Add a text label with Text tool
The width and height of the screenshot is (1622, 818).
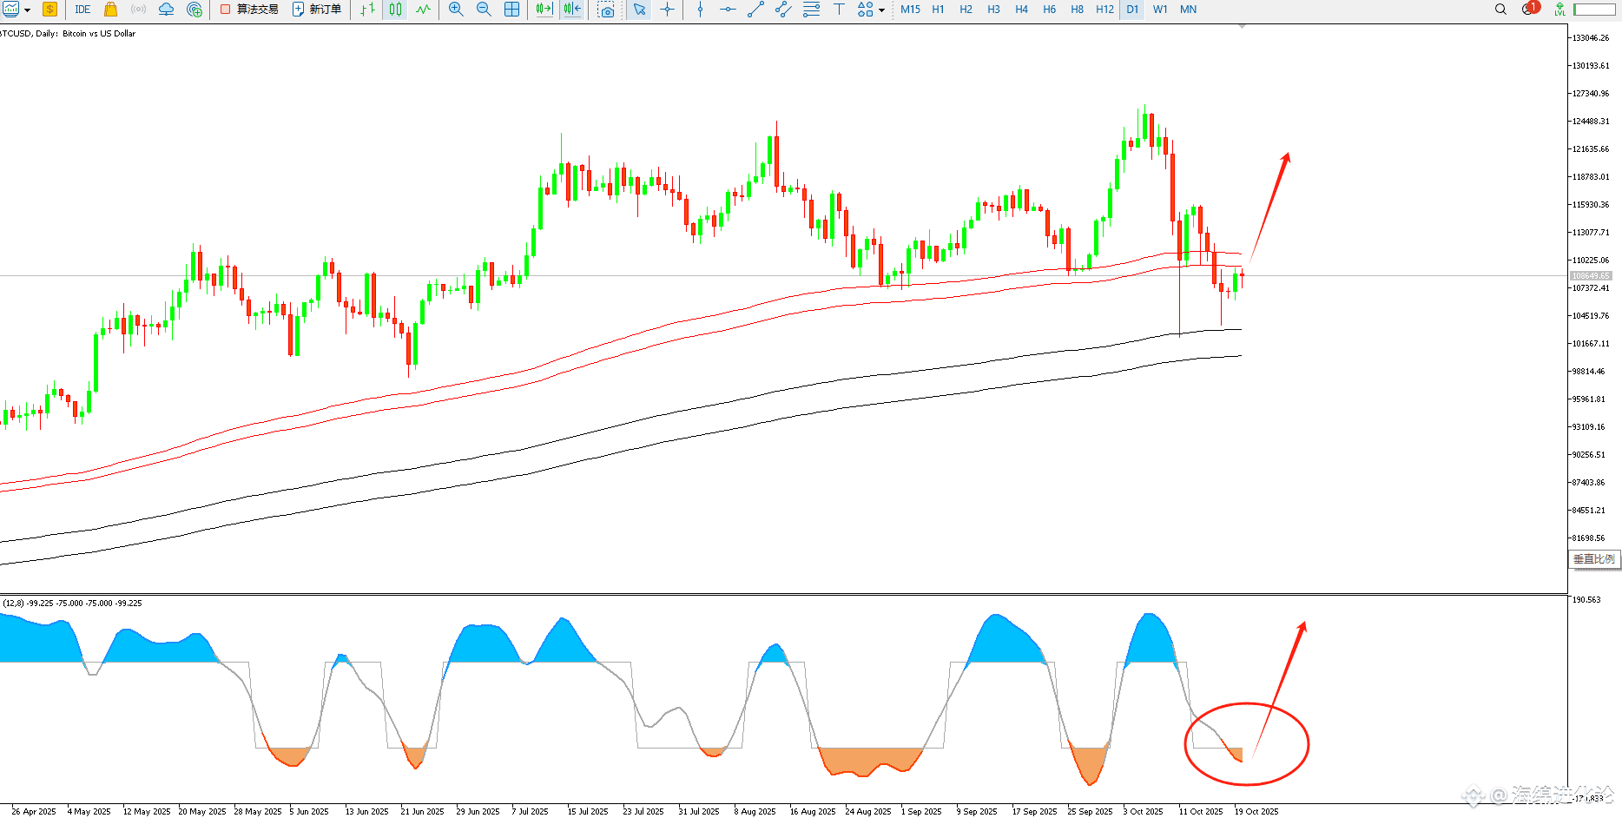coord(839,10)
